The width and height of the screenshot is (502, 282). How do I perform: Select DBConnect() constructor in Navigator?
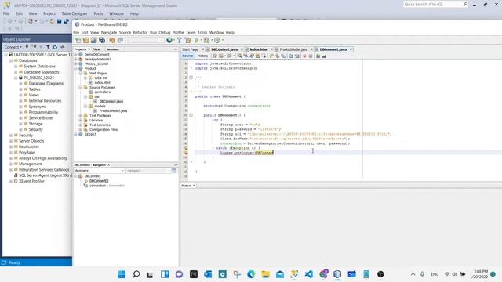[99, 181]
